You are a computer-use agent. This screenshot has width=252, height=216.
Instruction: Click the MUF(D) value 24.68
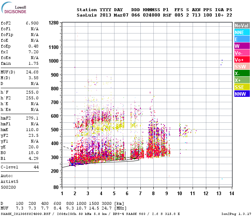click(32, 72)
